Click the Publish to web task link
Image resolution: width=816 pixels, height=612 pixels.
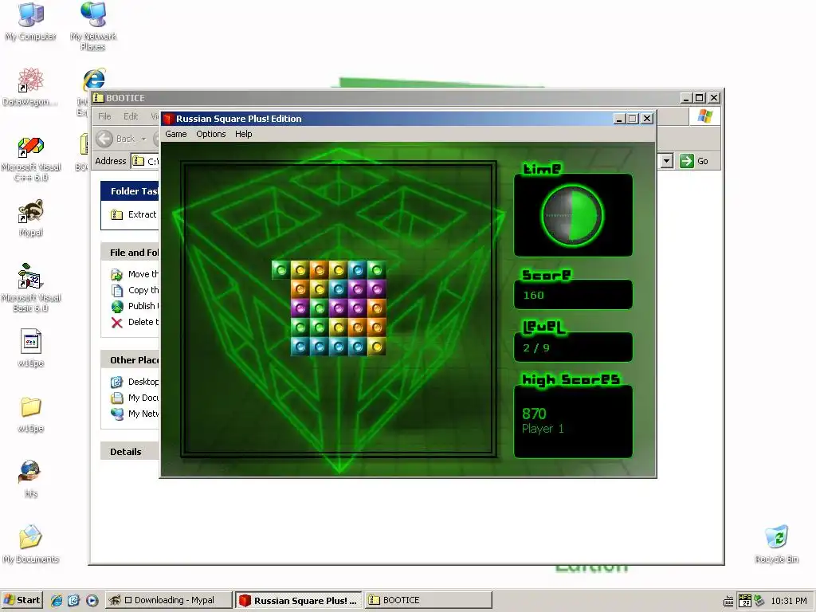(135, 306)
